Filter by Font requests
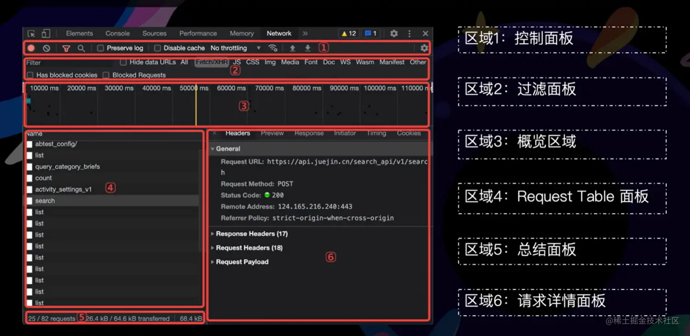The height and width of the screenshot is (336, 690). (311, 62)
